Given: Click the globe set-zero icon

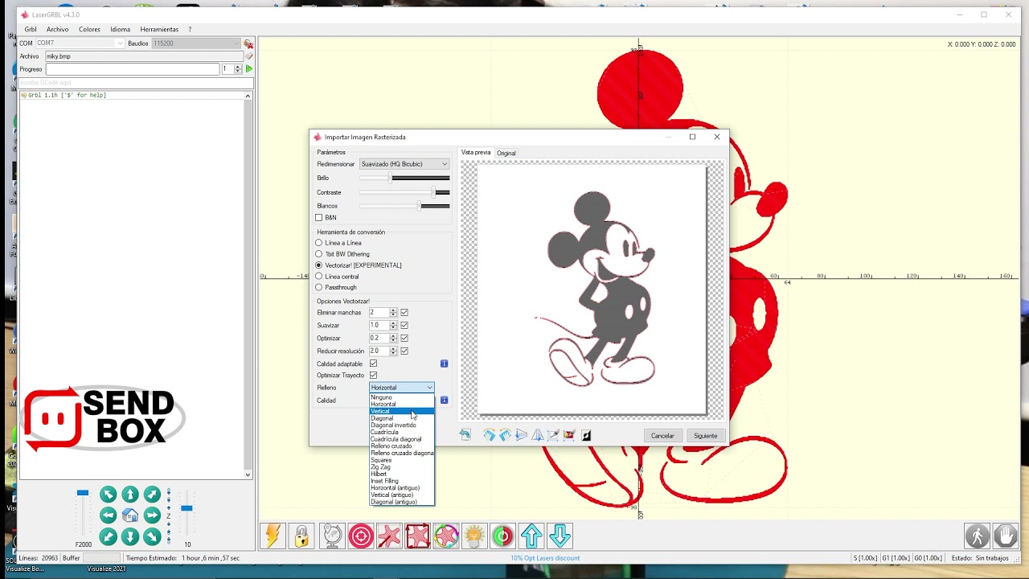Looking at the screenshot, I should 332,536.
